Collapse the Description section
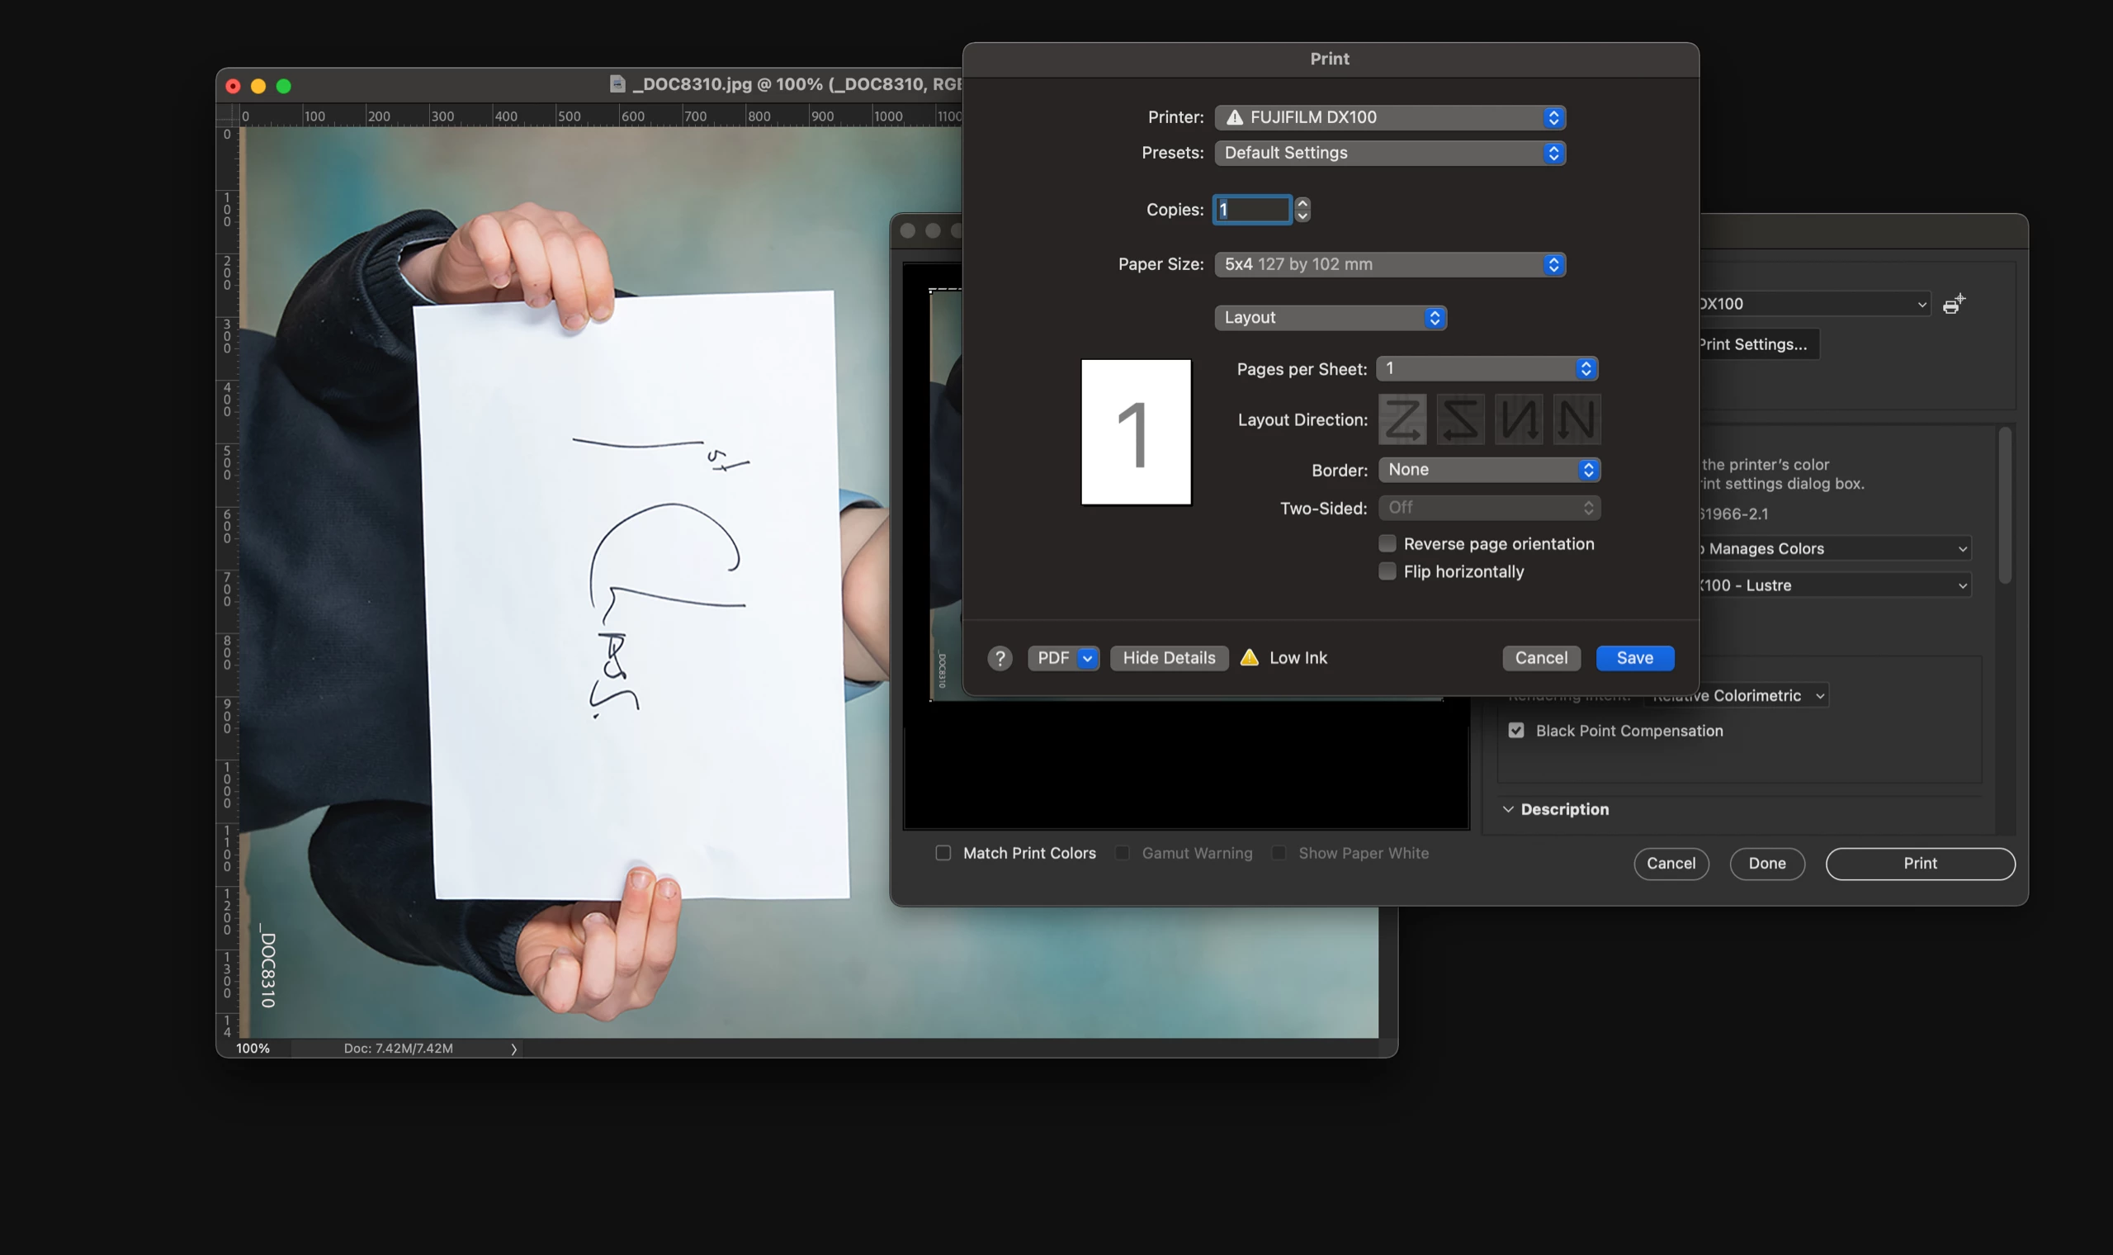 (1508, 809)
